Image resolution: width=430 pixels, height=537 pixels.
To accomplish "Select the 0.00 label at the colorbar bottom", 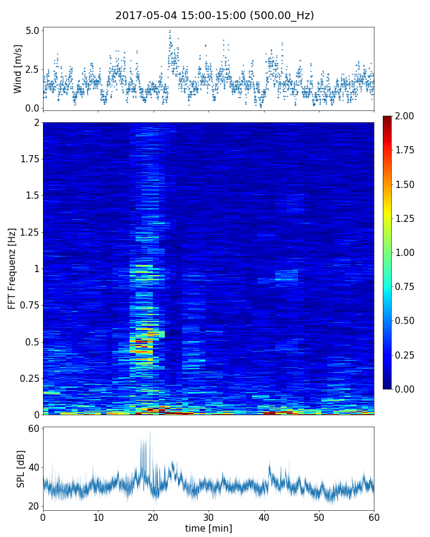I will coord(410,389).
